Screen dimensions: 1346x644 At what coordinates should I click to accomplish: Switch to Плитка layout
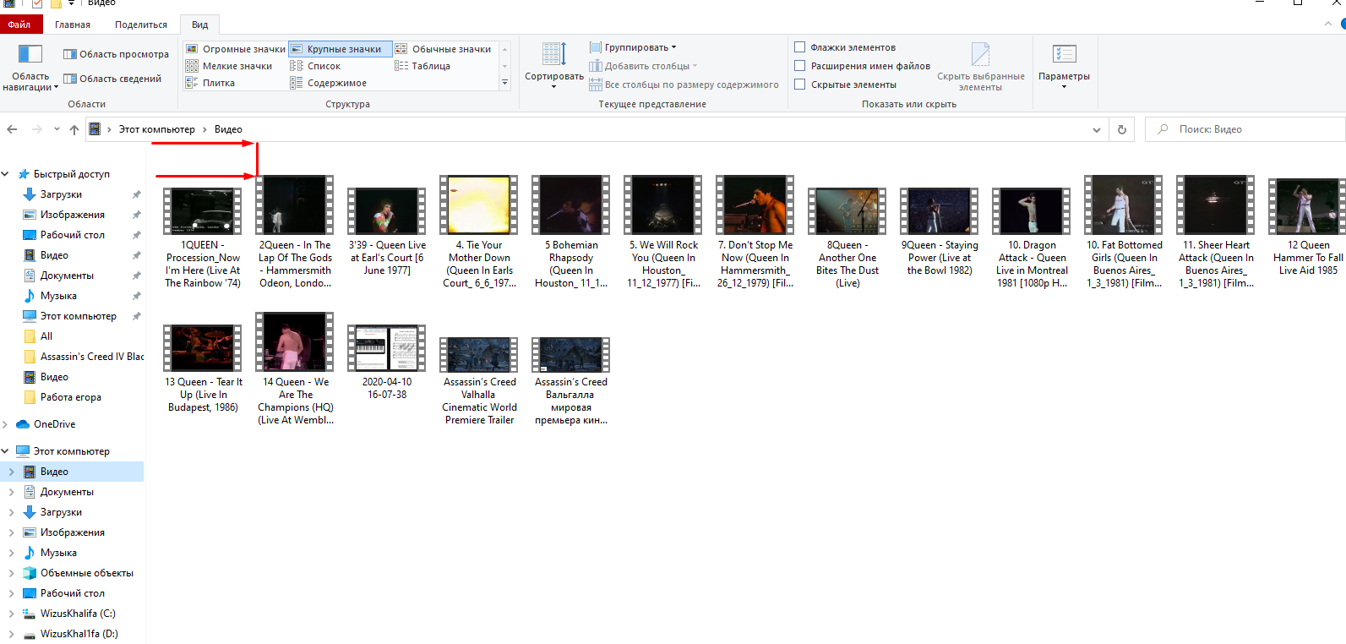pos(210,83)
